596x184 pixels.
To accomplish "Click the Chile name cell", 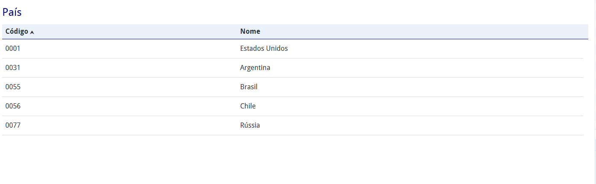I will pos(248,106).
